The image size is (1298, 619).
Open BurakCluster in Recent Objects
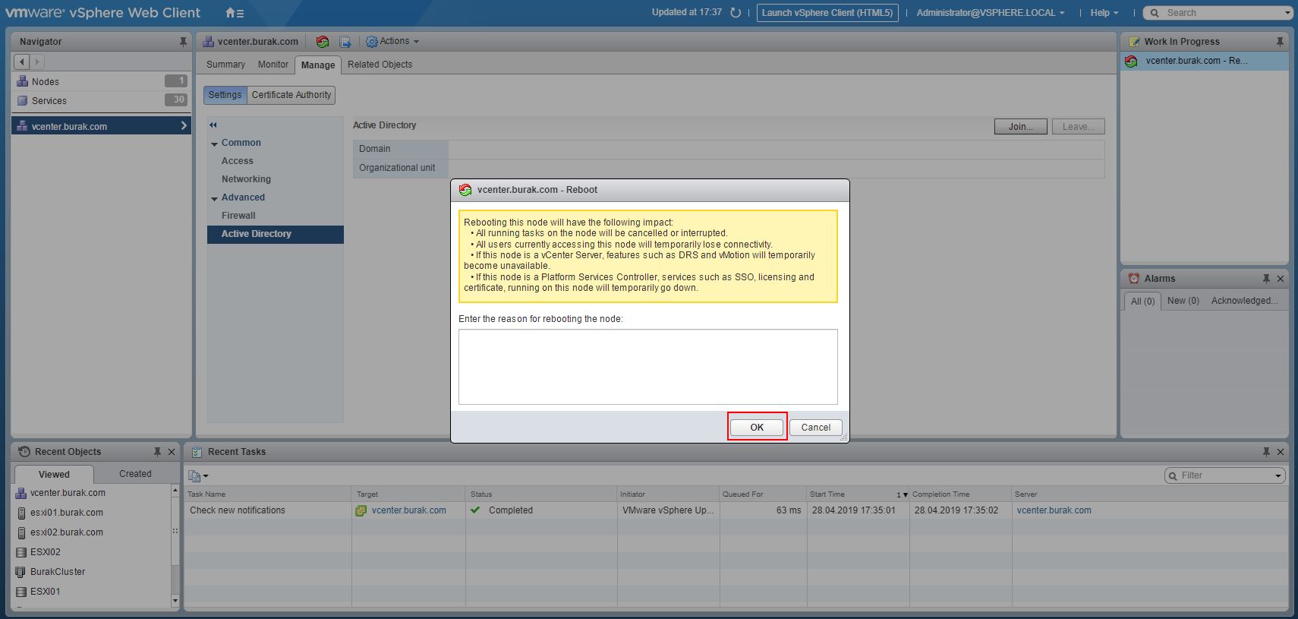(58, 572)
